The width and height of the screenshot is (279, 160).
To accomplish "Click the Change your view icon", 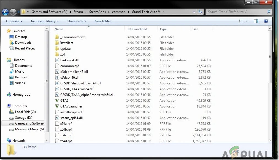I will coord(241,21).
